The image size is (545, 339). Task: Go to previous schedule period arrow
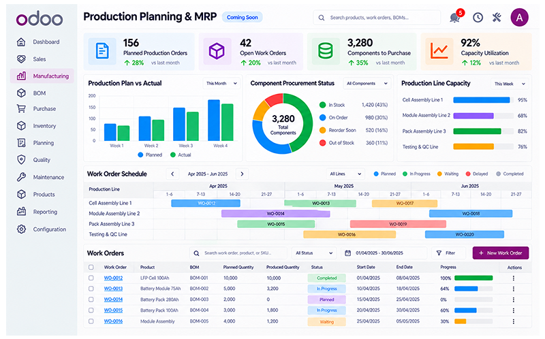point(172,174)
